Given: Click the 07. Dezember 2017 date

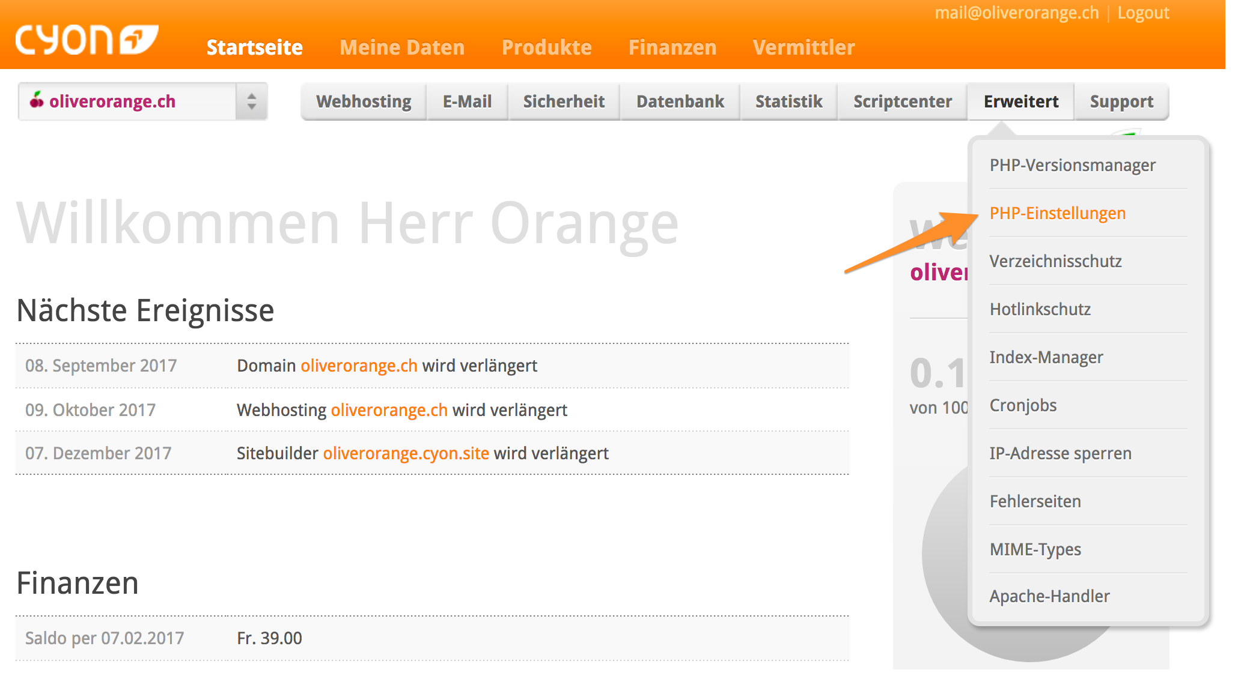Looking at the screenshot, I should point(98,453).
